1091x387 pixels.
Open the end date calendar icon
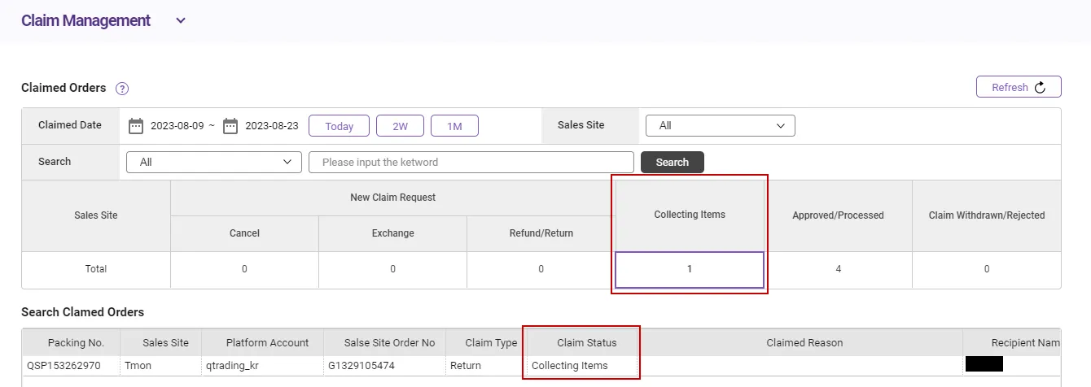coord(230,126)
